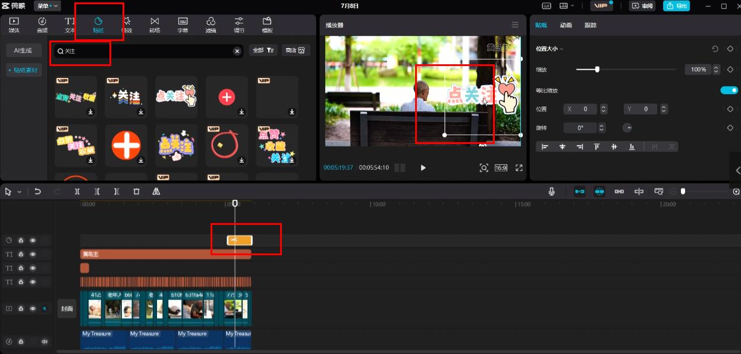The image size is (741, 354).
Task: Toggle the 等比缩放 switch
Action: tap(729, 90)
